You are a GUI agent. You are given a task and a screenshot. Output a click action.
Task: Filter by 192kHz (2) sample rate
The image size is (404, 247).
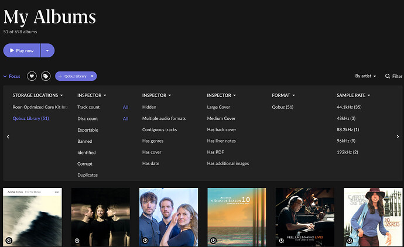pos(347,152)
